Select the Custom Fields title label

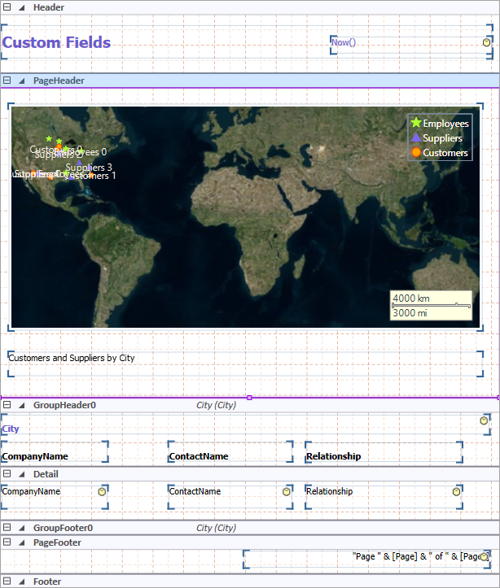(57, 43)
